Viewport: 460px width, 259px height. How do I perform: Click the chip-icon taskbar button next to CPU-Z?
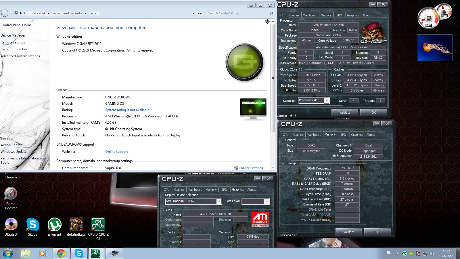[x=115, y=254]
